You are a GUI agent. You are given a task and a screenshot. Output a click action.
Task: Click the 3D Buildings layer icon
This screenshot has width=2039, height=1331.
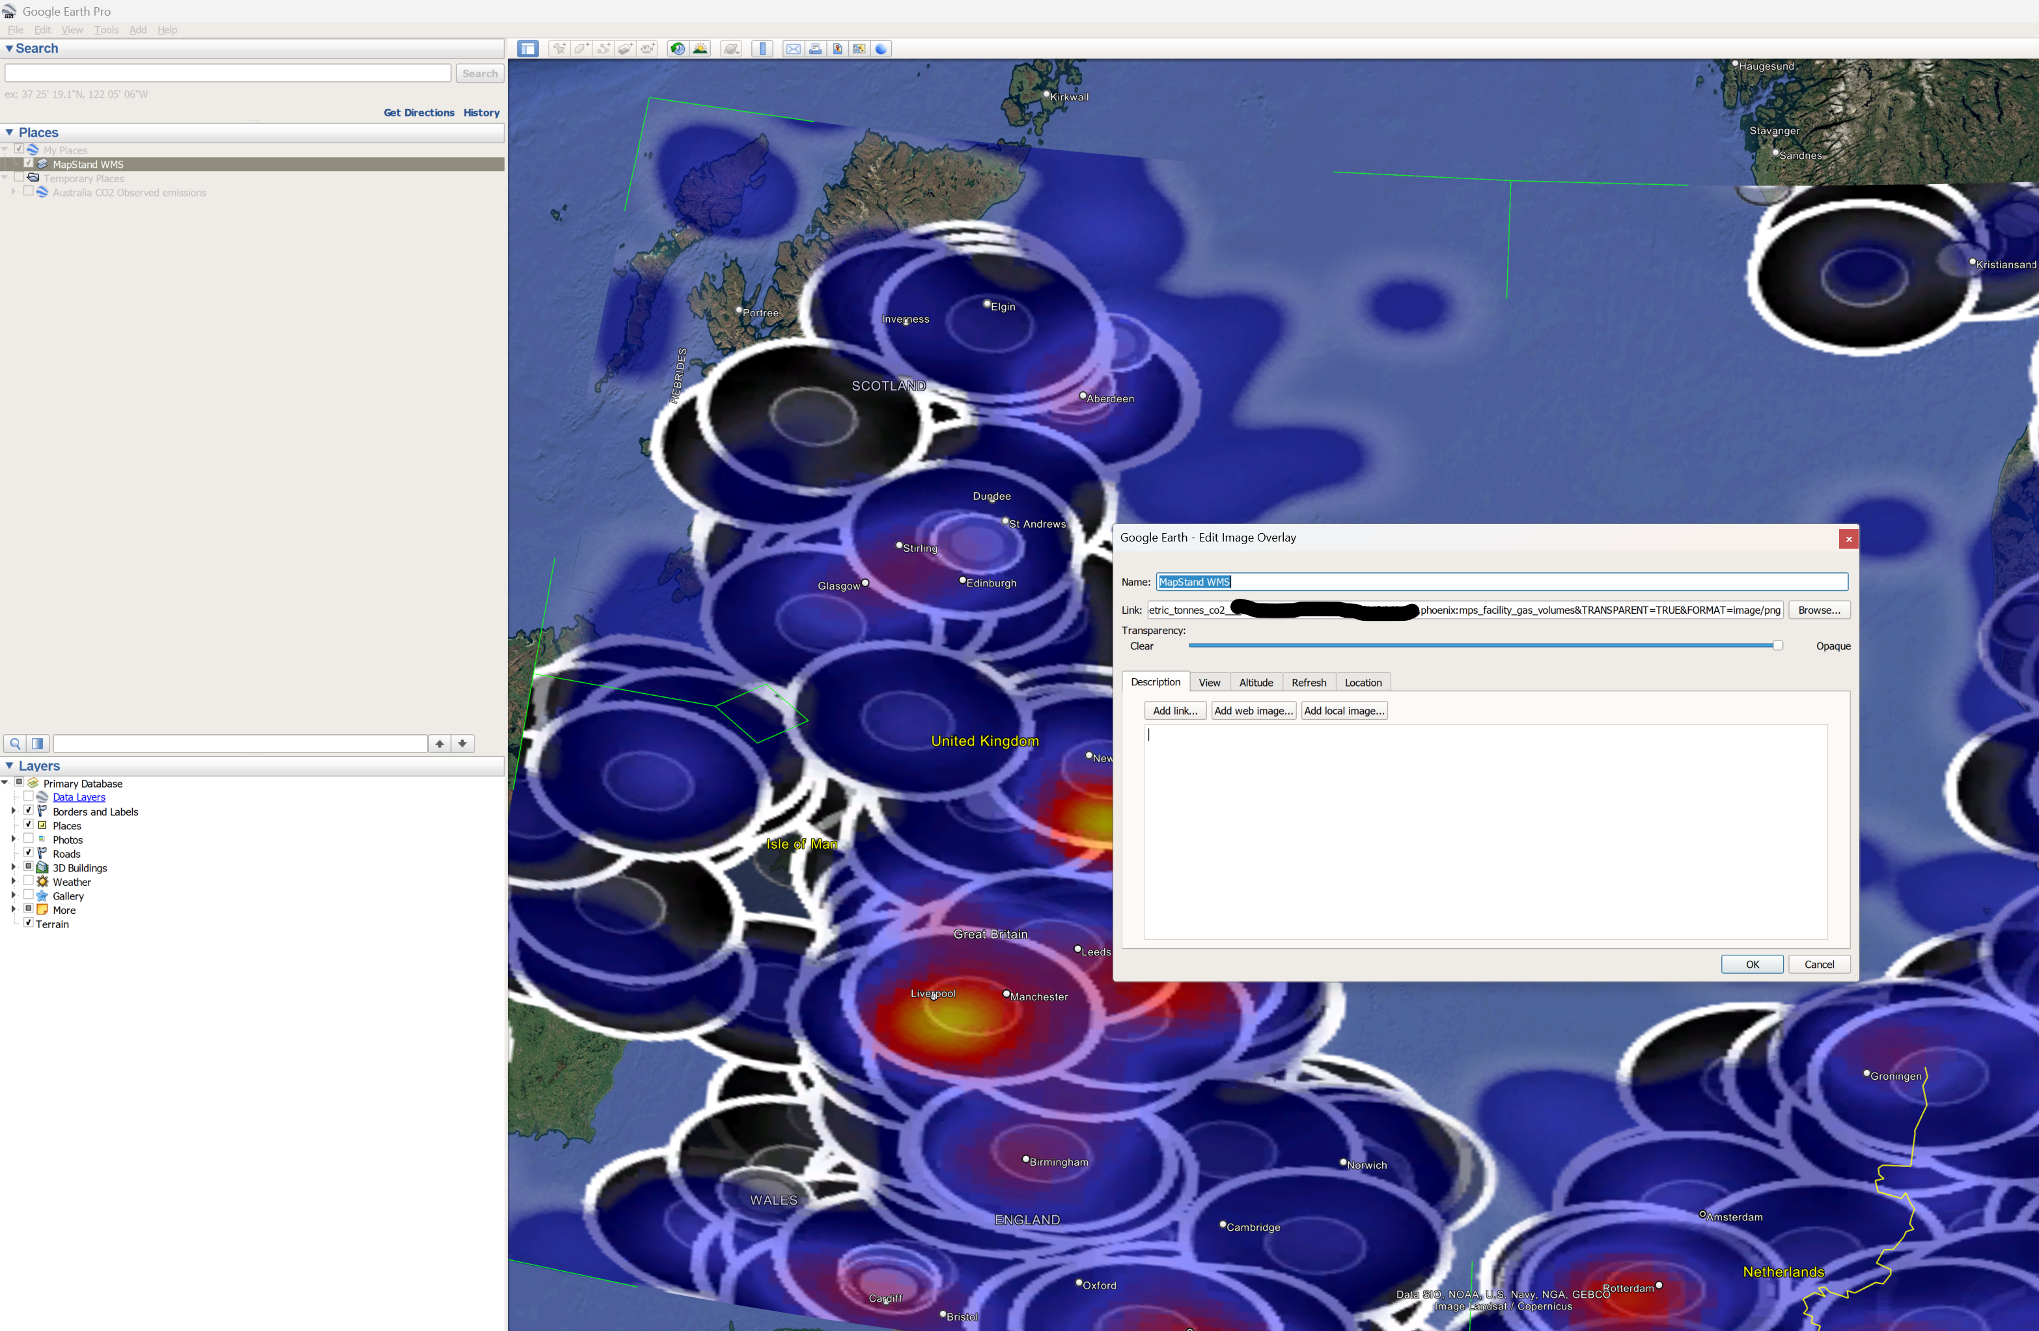(x=42, y=868)
